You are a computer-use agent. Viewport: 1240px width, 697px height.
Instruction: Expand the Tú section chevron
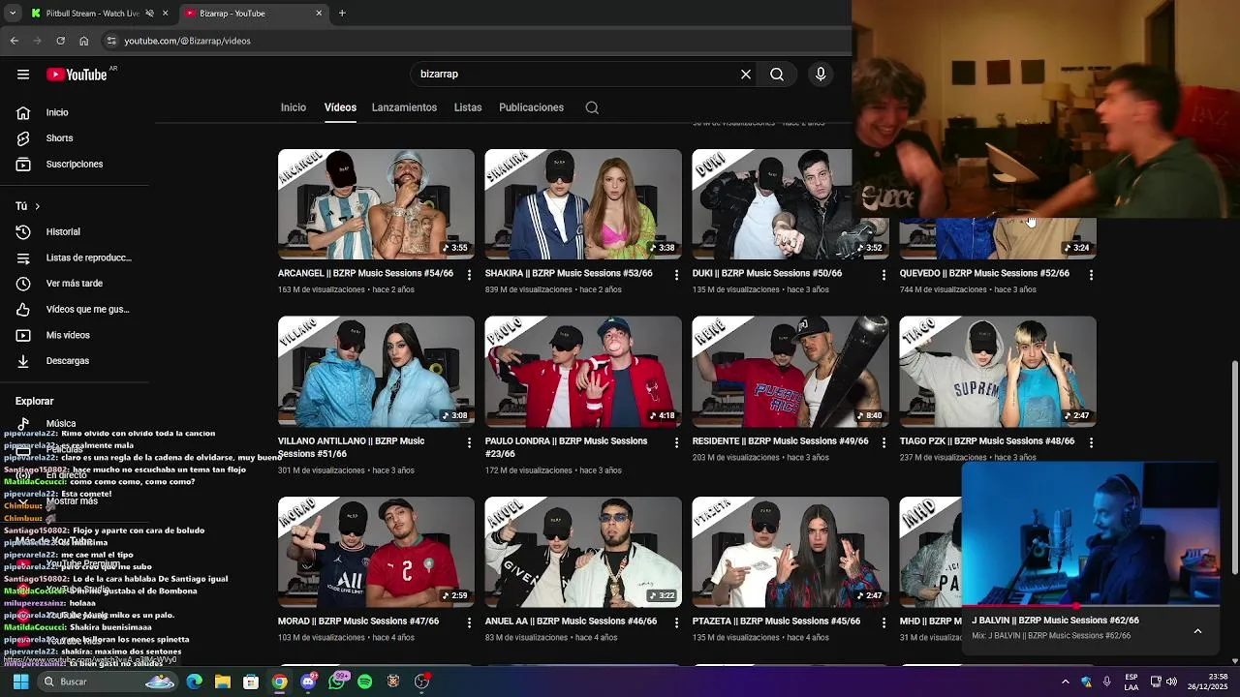click(38, 206)
